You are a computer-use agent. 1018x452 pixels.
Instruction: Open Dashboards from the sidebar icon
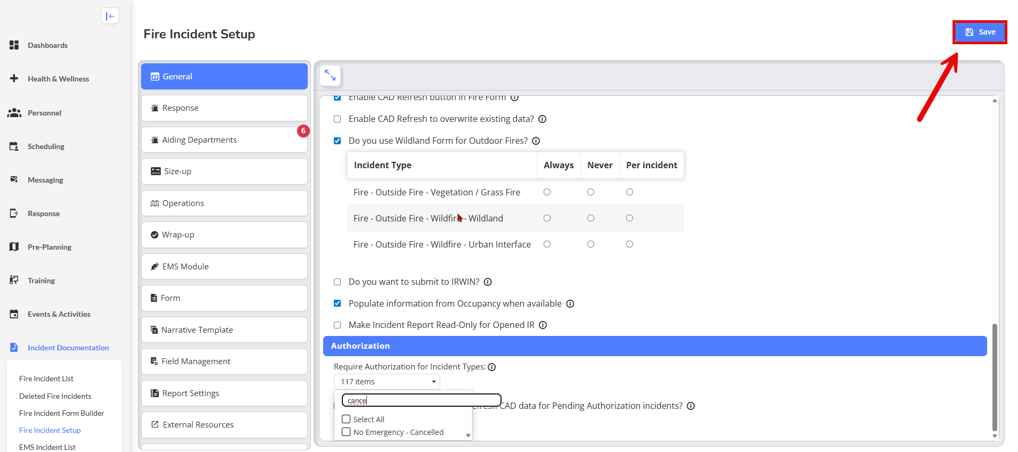(x=14, y=45)
